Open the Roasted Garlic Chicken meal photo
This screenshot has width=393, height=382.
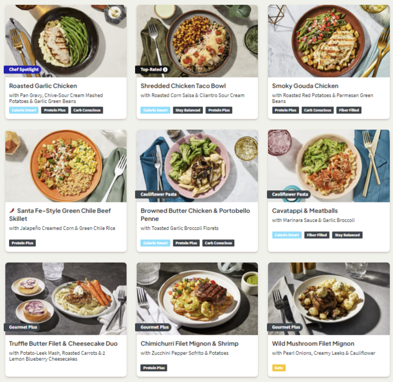66,41
